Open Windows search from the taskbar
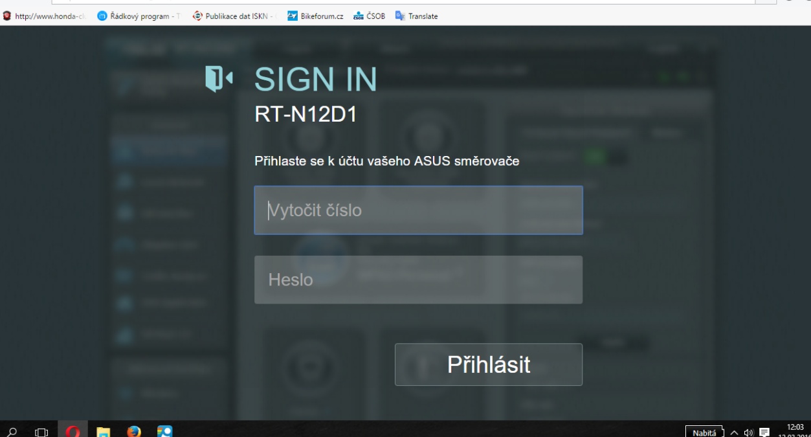This screenshot has height=437, width=811. pos(12,432)
